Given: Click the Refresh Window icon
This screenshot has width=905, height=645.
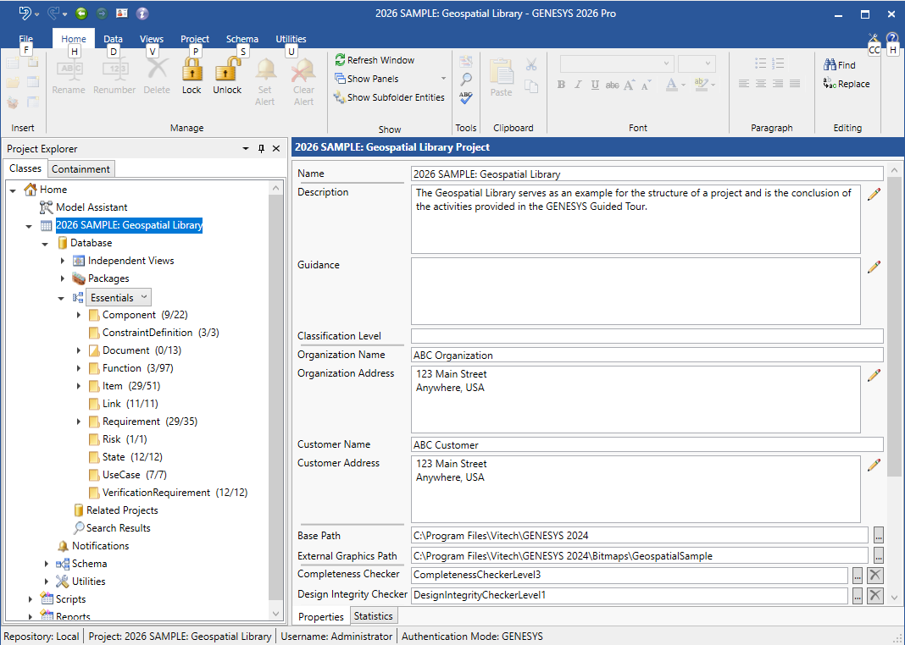Looking at the screenshot, I should [x=340, y=60].
